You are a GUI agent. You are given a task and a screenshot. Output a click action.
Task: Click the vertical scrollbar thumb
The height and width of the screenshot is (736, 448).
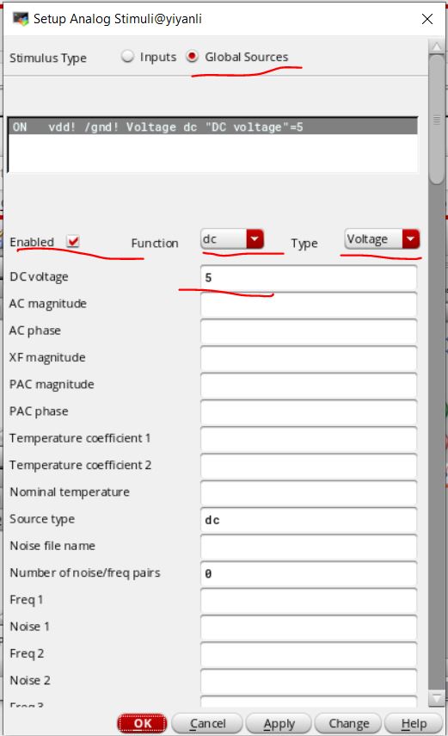pos(437,121)
